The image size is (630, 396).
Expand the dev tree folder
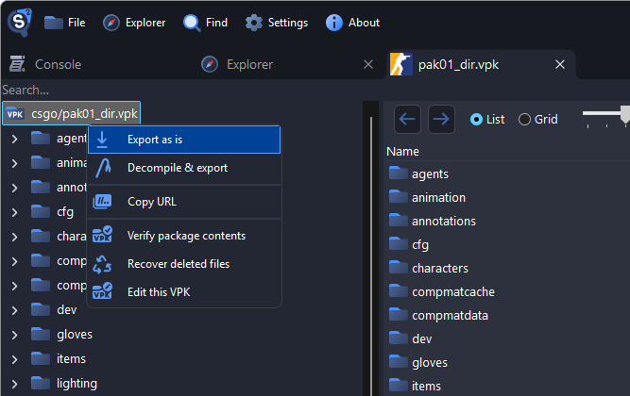[14, 310]
